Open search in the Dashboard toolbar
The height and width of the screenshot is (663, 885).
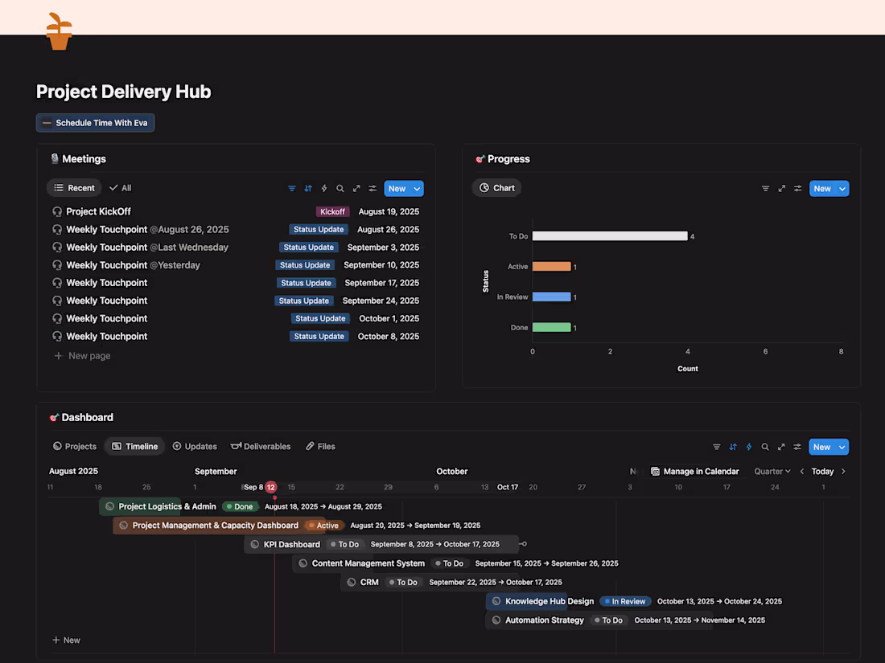coord(764,447)
